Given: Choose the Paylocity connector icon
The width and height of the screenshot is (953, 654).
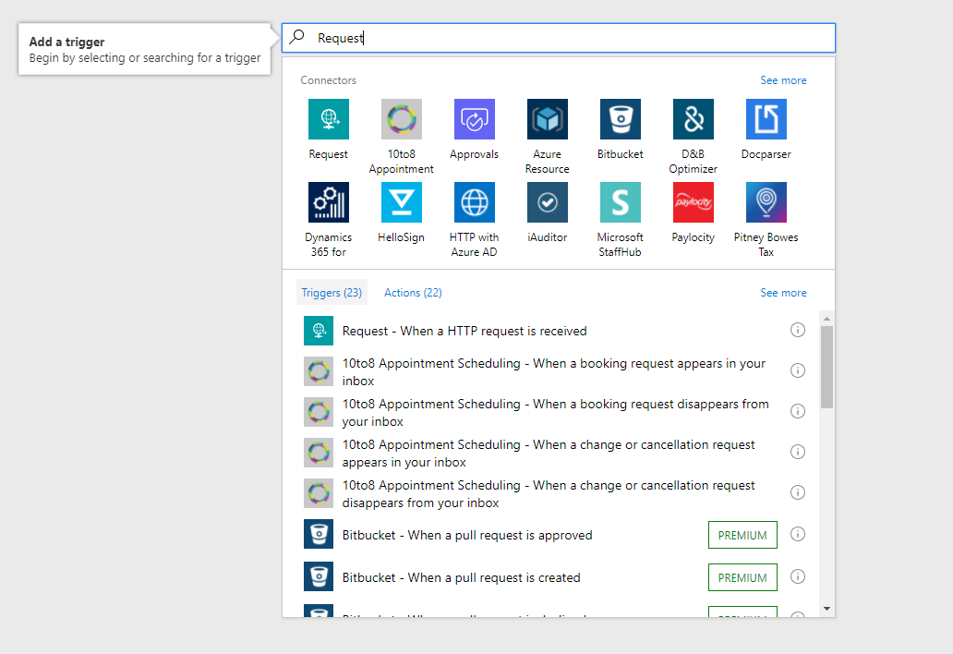Looking at the screenshot, I should [693, 202].
